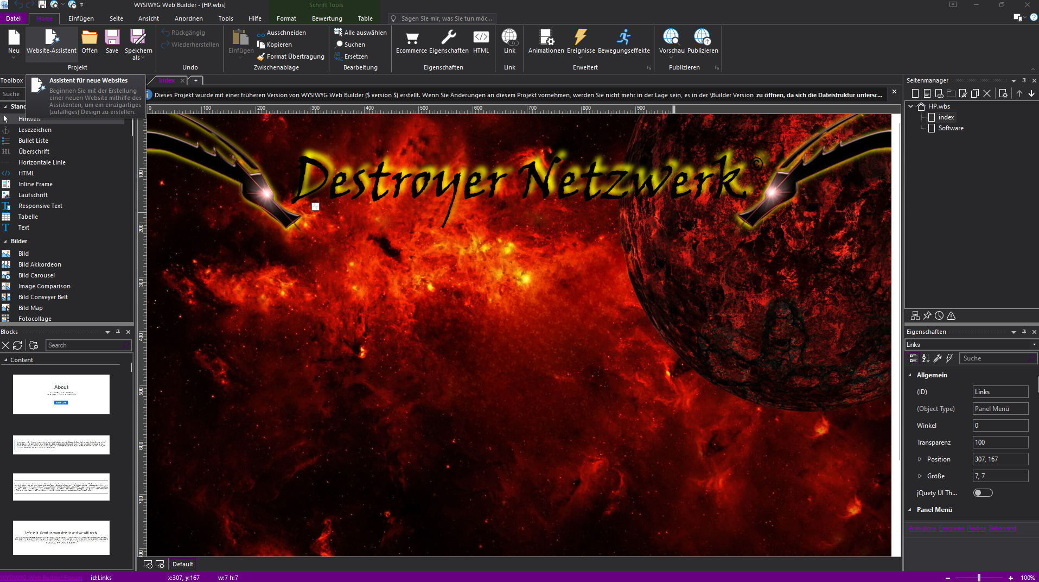The height and width of the screenshot is (582, 1039).
Task: Duplicate page via copy icon in Seitenmanager
Action: pos(975,93)
